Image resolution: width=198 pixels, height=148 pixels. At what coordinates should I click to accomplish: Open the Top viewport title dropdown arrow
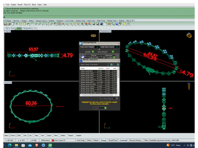click(x=10, y=31)
